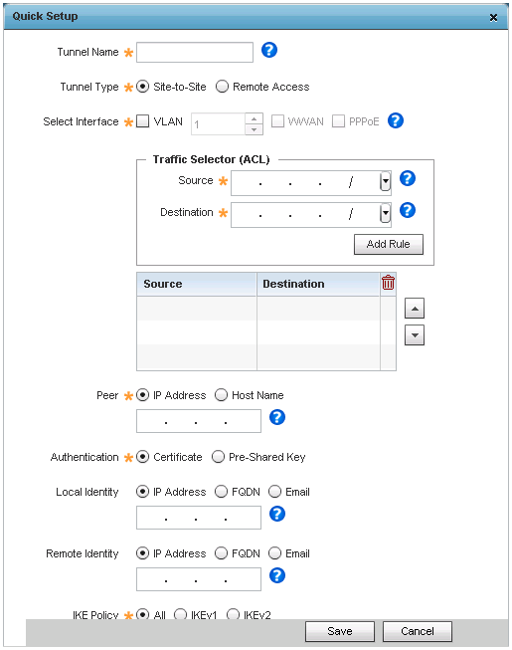Open help for Peer IP address
Screen dimensions: 512x650
pyautogui.click(x=277, y=417)
